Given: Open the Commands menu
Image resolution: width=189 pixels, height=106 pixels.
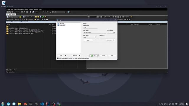Looking at the screenshot, I should (x=20, y=9).
